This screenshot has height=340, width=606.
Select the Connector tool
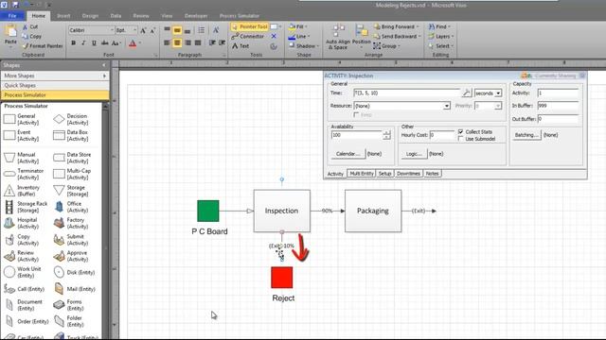[x=248, y=36]
